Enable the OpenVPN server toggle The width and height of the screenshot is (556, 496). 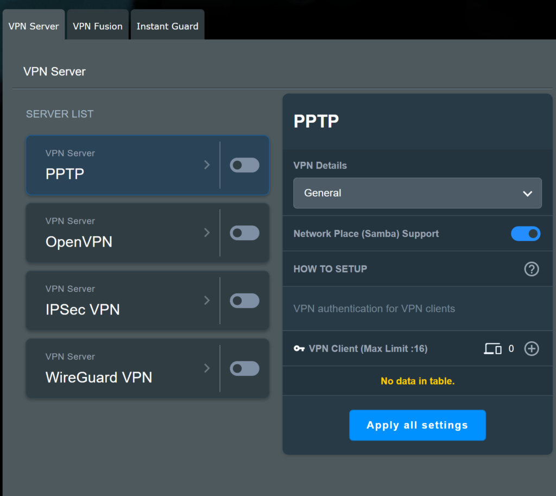(244, 233)
